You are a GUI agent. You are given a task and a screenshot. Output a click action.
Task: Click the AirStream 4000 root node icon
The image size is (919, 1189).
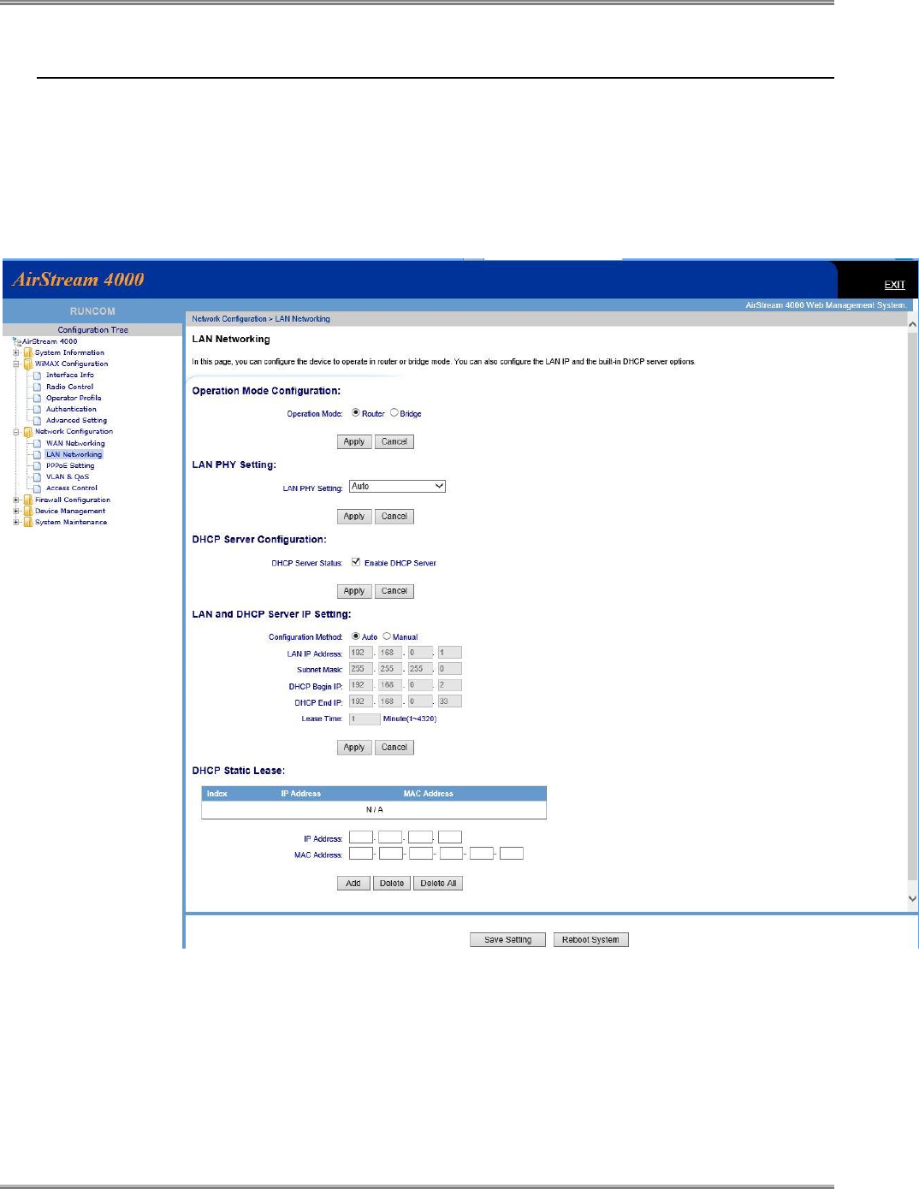17,341
